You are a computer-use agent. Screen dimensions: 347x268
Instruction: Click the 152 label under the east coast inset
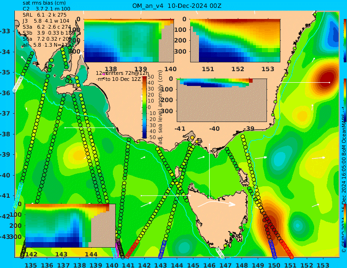point(238,69)
